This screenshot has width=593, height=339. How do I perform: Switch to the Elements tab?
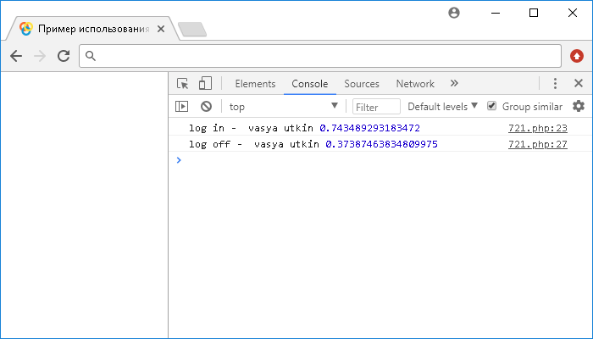tap(255, 84)
